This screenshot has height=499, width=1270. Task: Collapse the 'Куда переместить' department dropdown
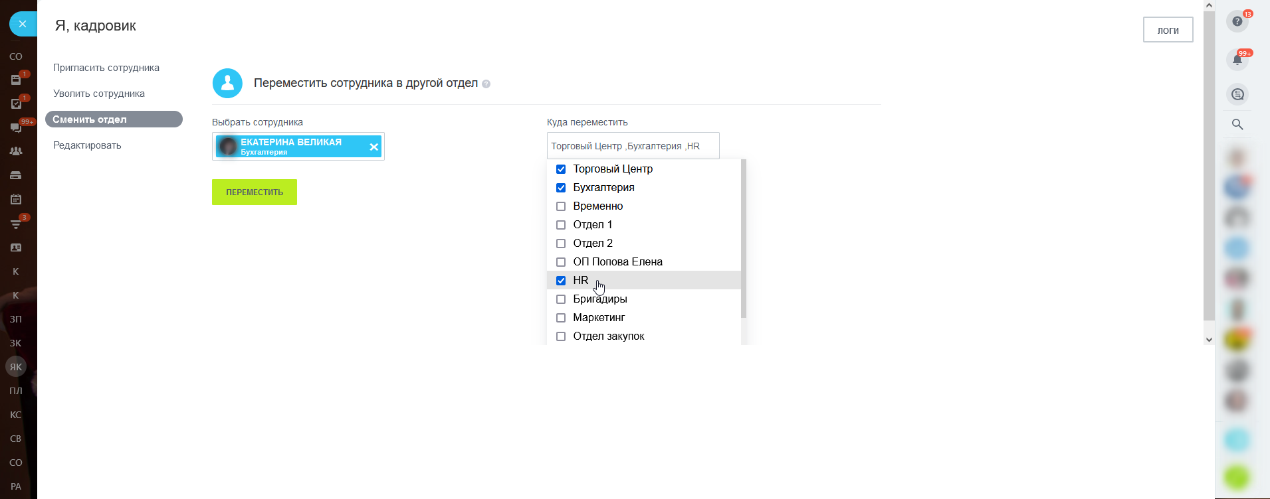click(x=633, y=146)
